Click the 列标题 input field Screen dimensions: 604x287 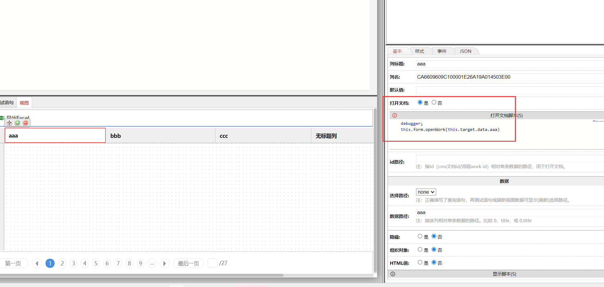[x=510, y=64]
